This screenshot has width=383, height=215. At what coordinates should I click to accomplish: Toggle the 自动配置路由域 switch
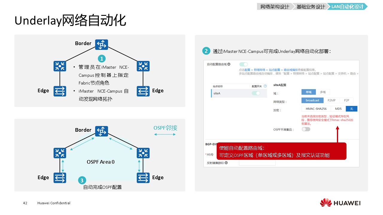244,64
